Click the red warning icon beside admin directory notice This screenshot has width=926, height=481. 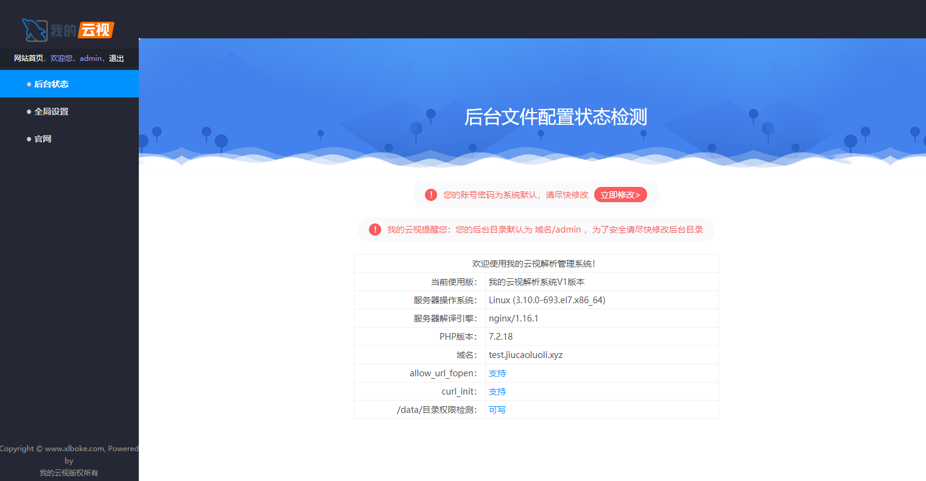coord(375,230)
